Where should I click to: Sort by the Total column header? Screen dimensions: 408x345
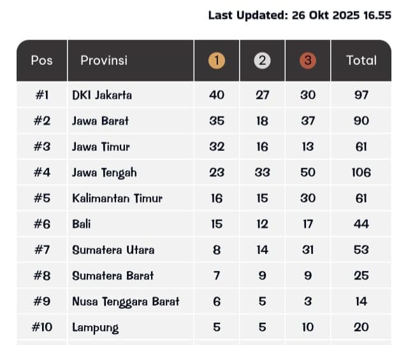361,60
